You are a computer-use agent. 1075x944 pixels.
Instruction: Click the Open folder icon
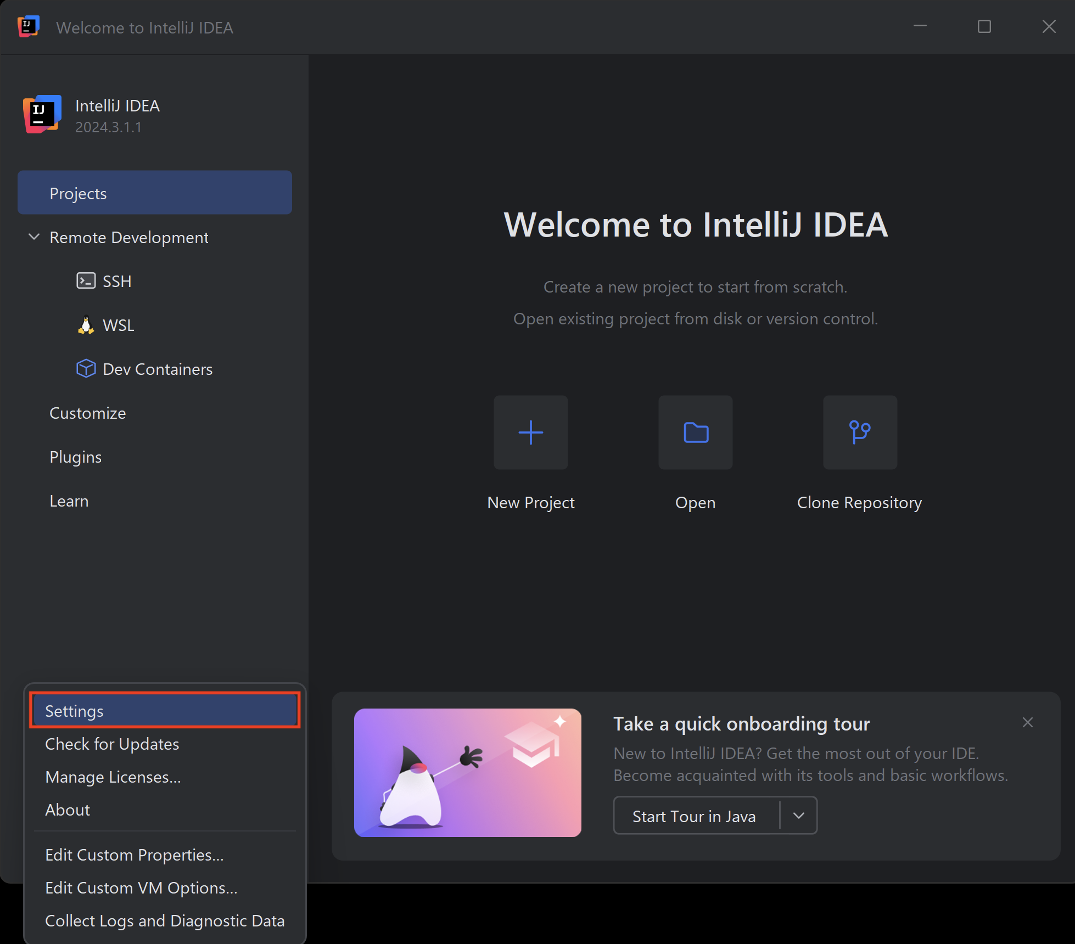(x=695, y=432)
